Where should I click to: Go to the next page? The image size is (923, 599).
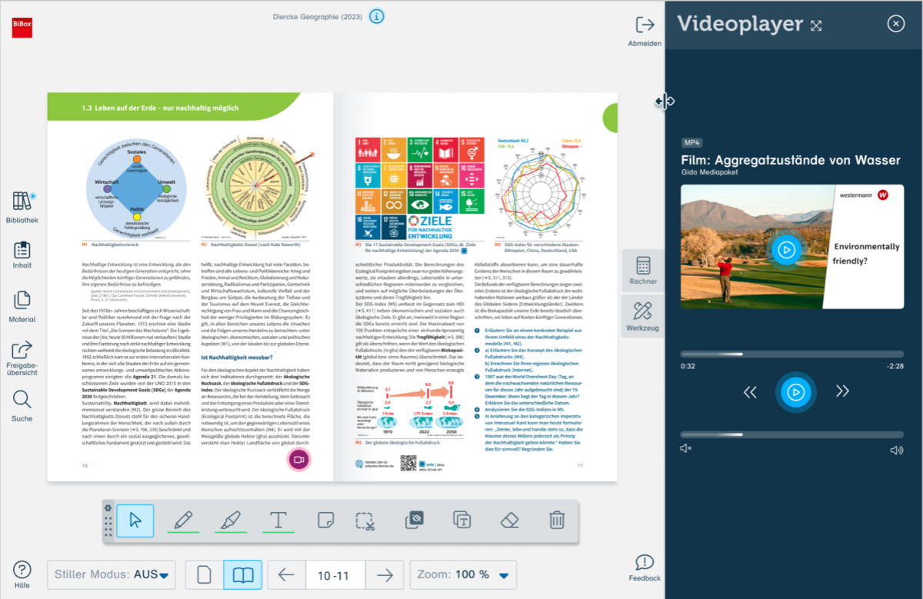tap(385, 574)
